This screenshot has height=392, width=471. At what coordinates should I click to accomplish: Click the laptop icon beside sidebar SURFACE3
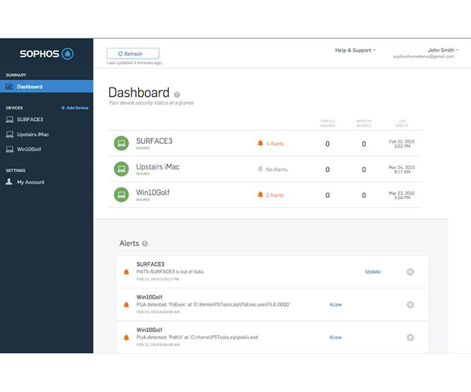tap(9, 120)
